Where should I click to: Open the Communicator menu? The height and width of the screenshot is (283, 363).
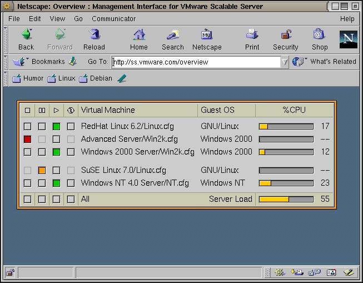113,18
